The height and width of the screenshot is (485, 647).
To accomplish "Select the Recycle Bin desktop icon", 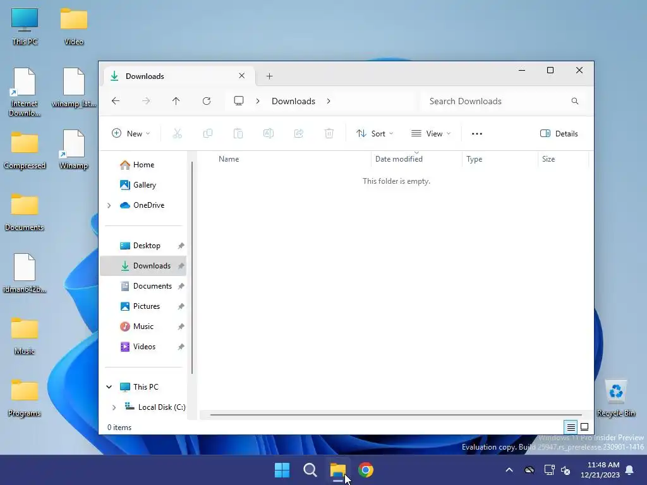I will point(615,398).
